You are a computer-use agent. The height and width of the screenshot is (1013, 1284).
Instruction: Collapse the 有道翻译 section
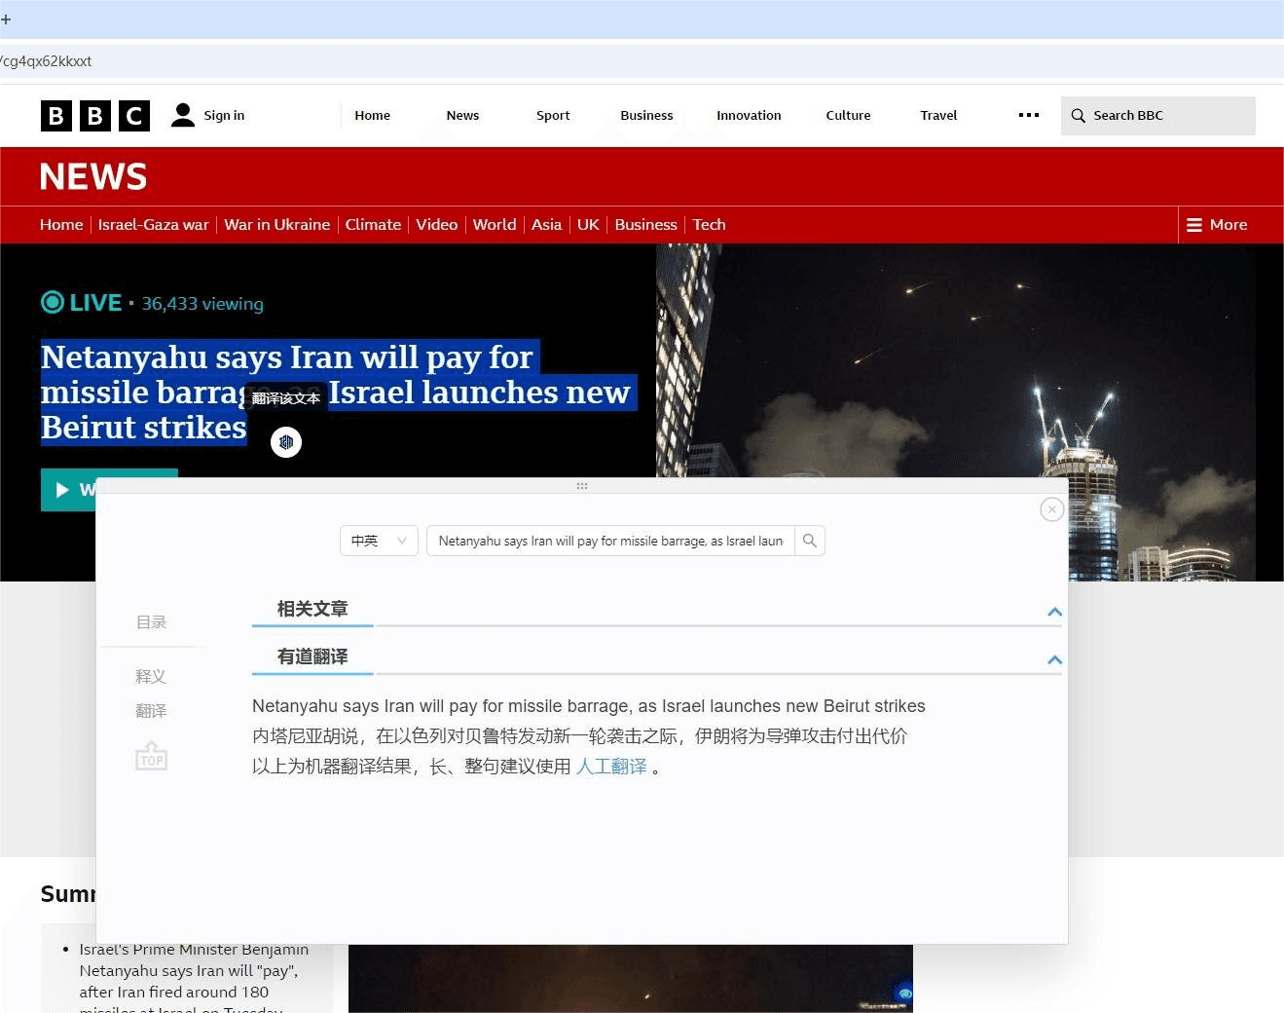coord(1054,659)
